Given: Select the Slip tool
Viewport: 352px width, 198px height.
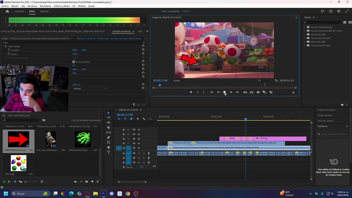Looking at the screenshot, I should 108,133.
